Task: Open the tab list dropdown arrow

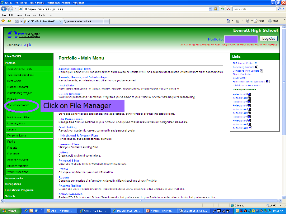Action: tap(22, 21)
